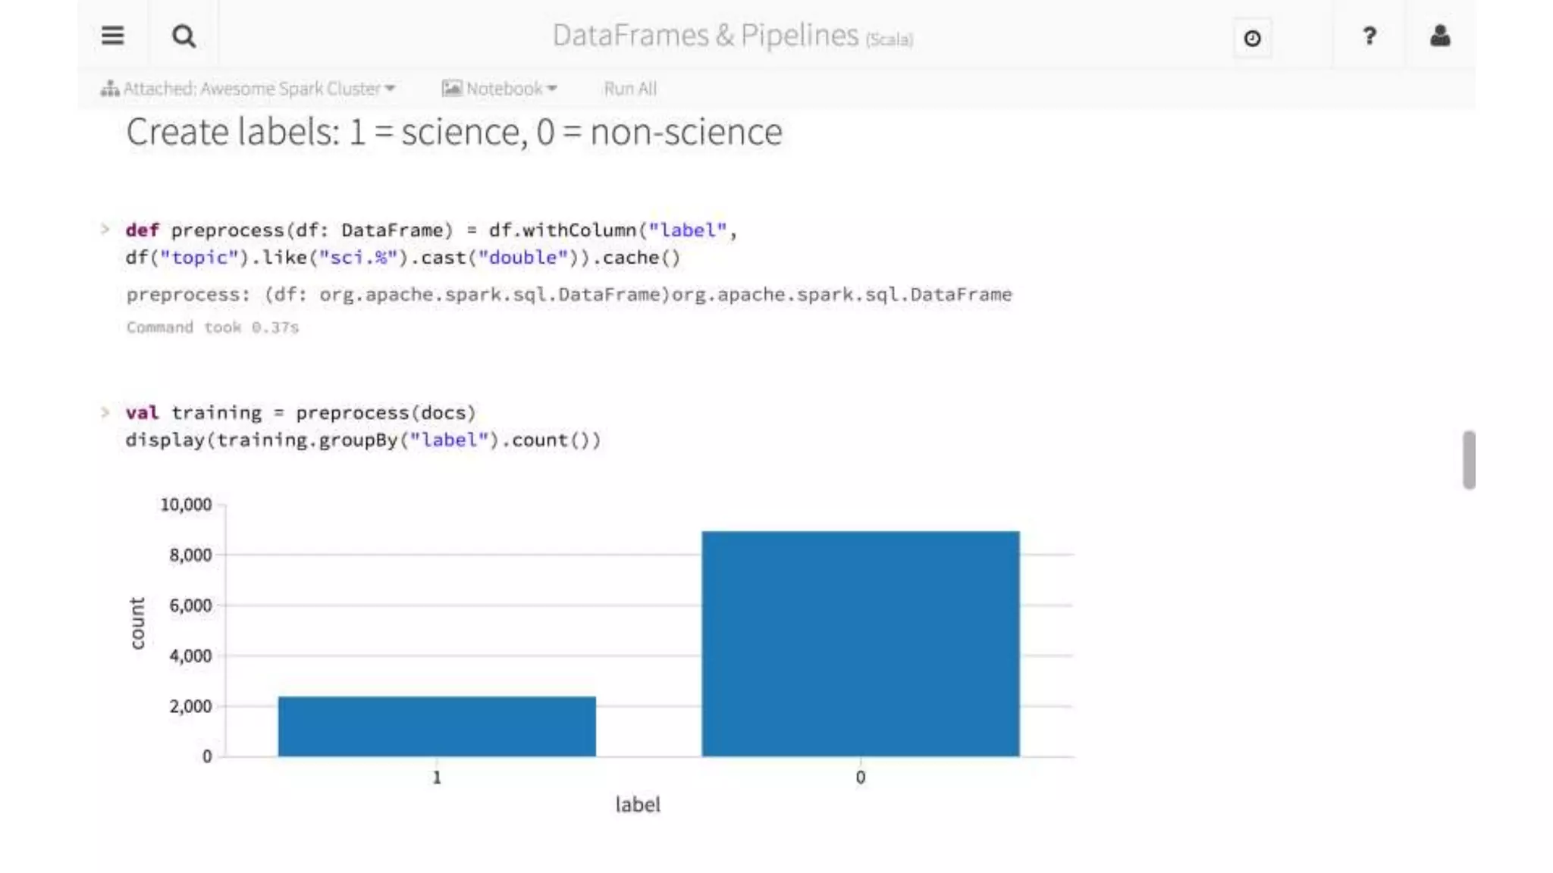Viewport: 1553px width, 873px height.
Task: Click into the def preprocess code cell
Action: tap(431, 243)
